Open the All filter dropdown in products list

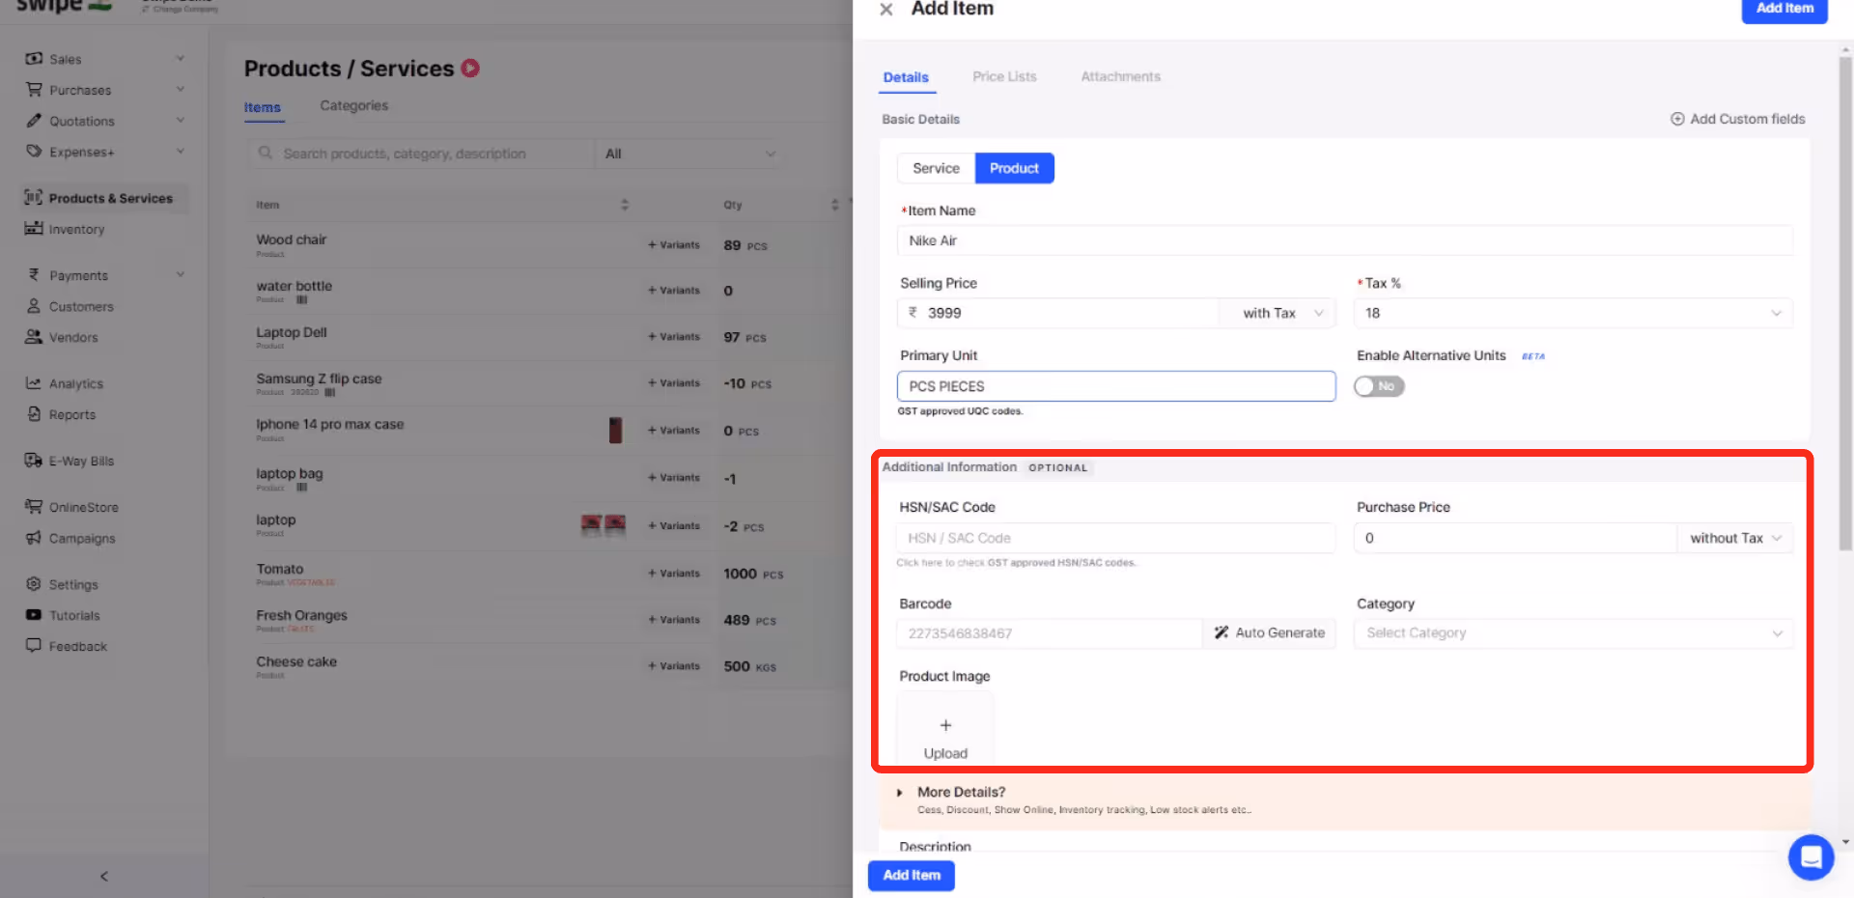689,154
